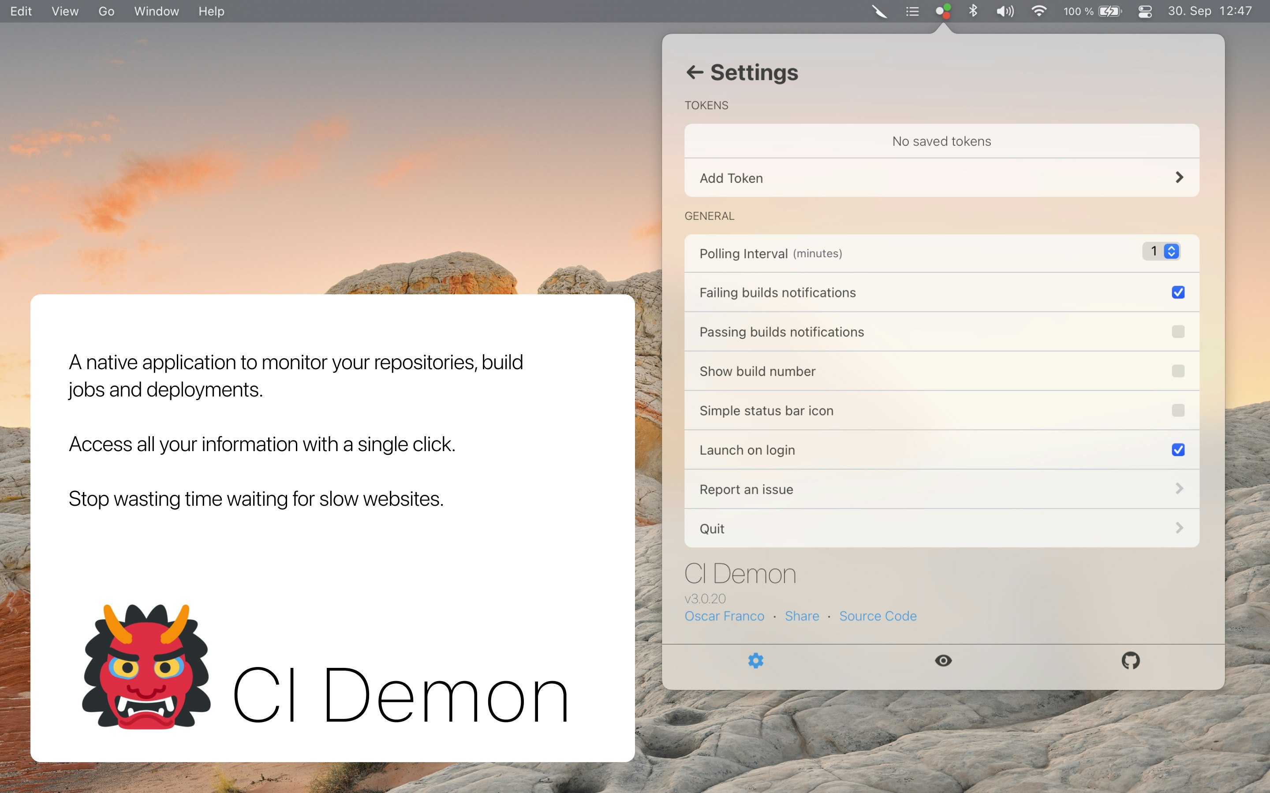Viewport: 1270px width, 793px height.
Task: Click the eye icon at the panel bottom
Action: pos(942,660)
